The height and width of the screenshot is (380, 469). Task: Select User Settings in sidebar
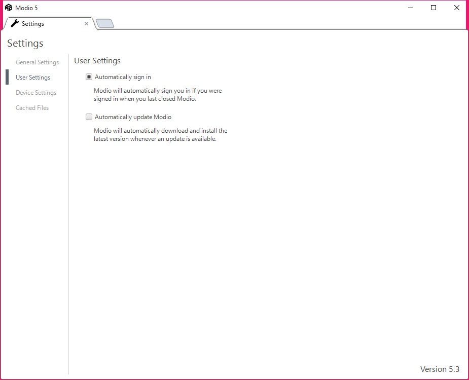(x=33, y=78)
